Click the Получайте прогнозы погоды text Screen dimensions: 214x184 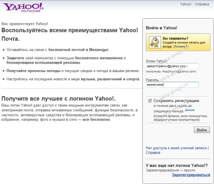click(33, 71)
